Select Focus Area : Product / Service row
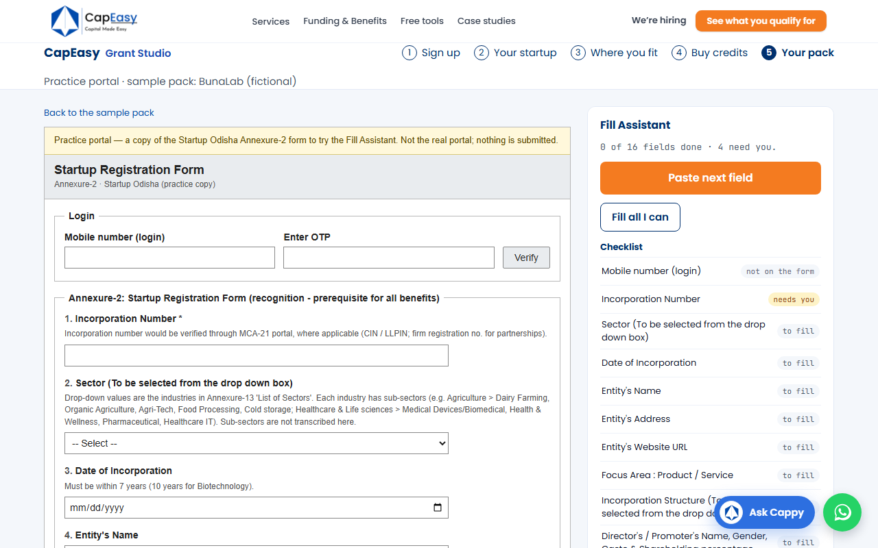The height and width of the screenshot is (548, 878). (x=711, y=475)
